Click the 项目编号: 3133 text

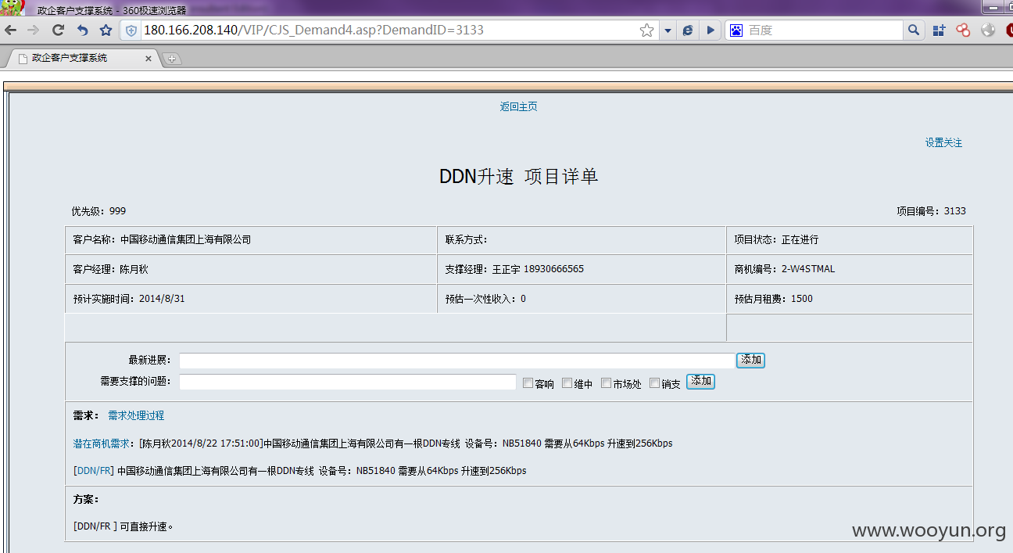931,211
